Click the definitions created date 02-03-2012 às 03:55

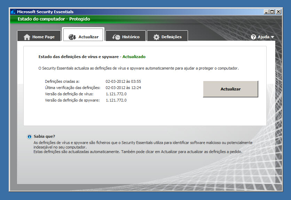[123, 81]
